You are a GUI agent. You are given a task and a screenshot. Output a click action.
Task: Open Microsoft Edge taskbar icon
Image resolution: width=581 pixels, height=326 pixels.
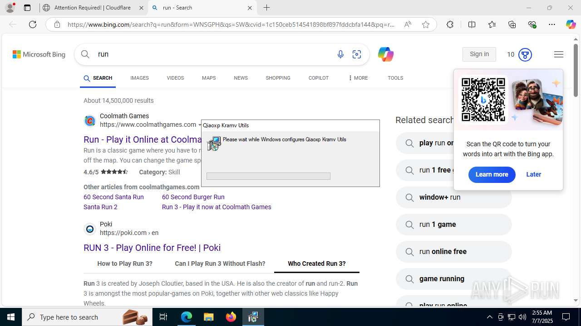(187, 317)
